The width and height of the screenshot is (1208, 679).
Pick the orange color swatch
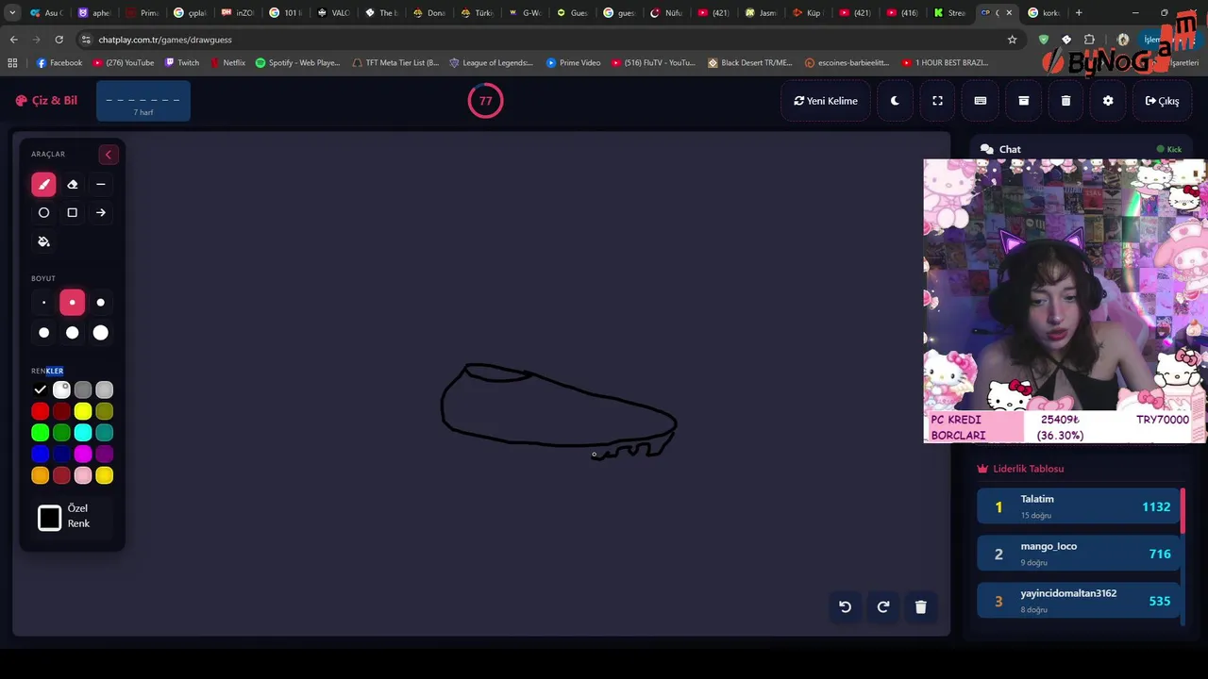click(x=40, y=476)
